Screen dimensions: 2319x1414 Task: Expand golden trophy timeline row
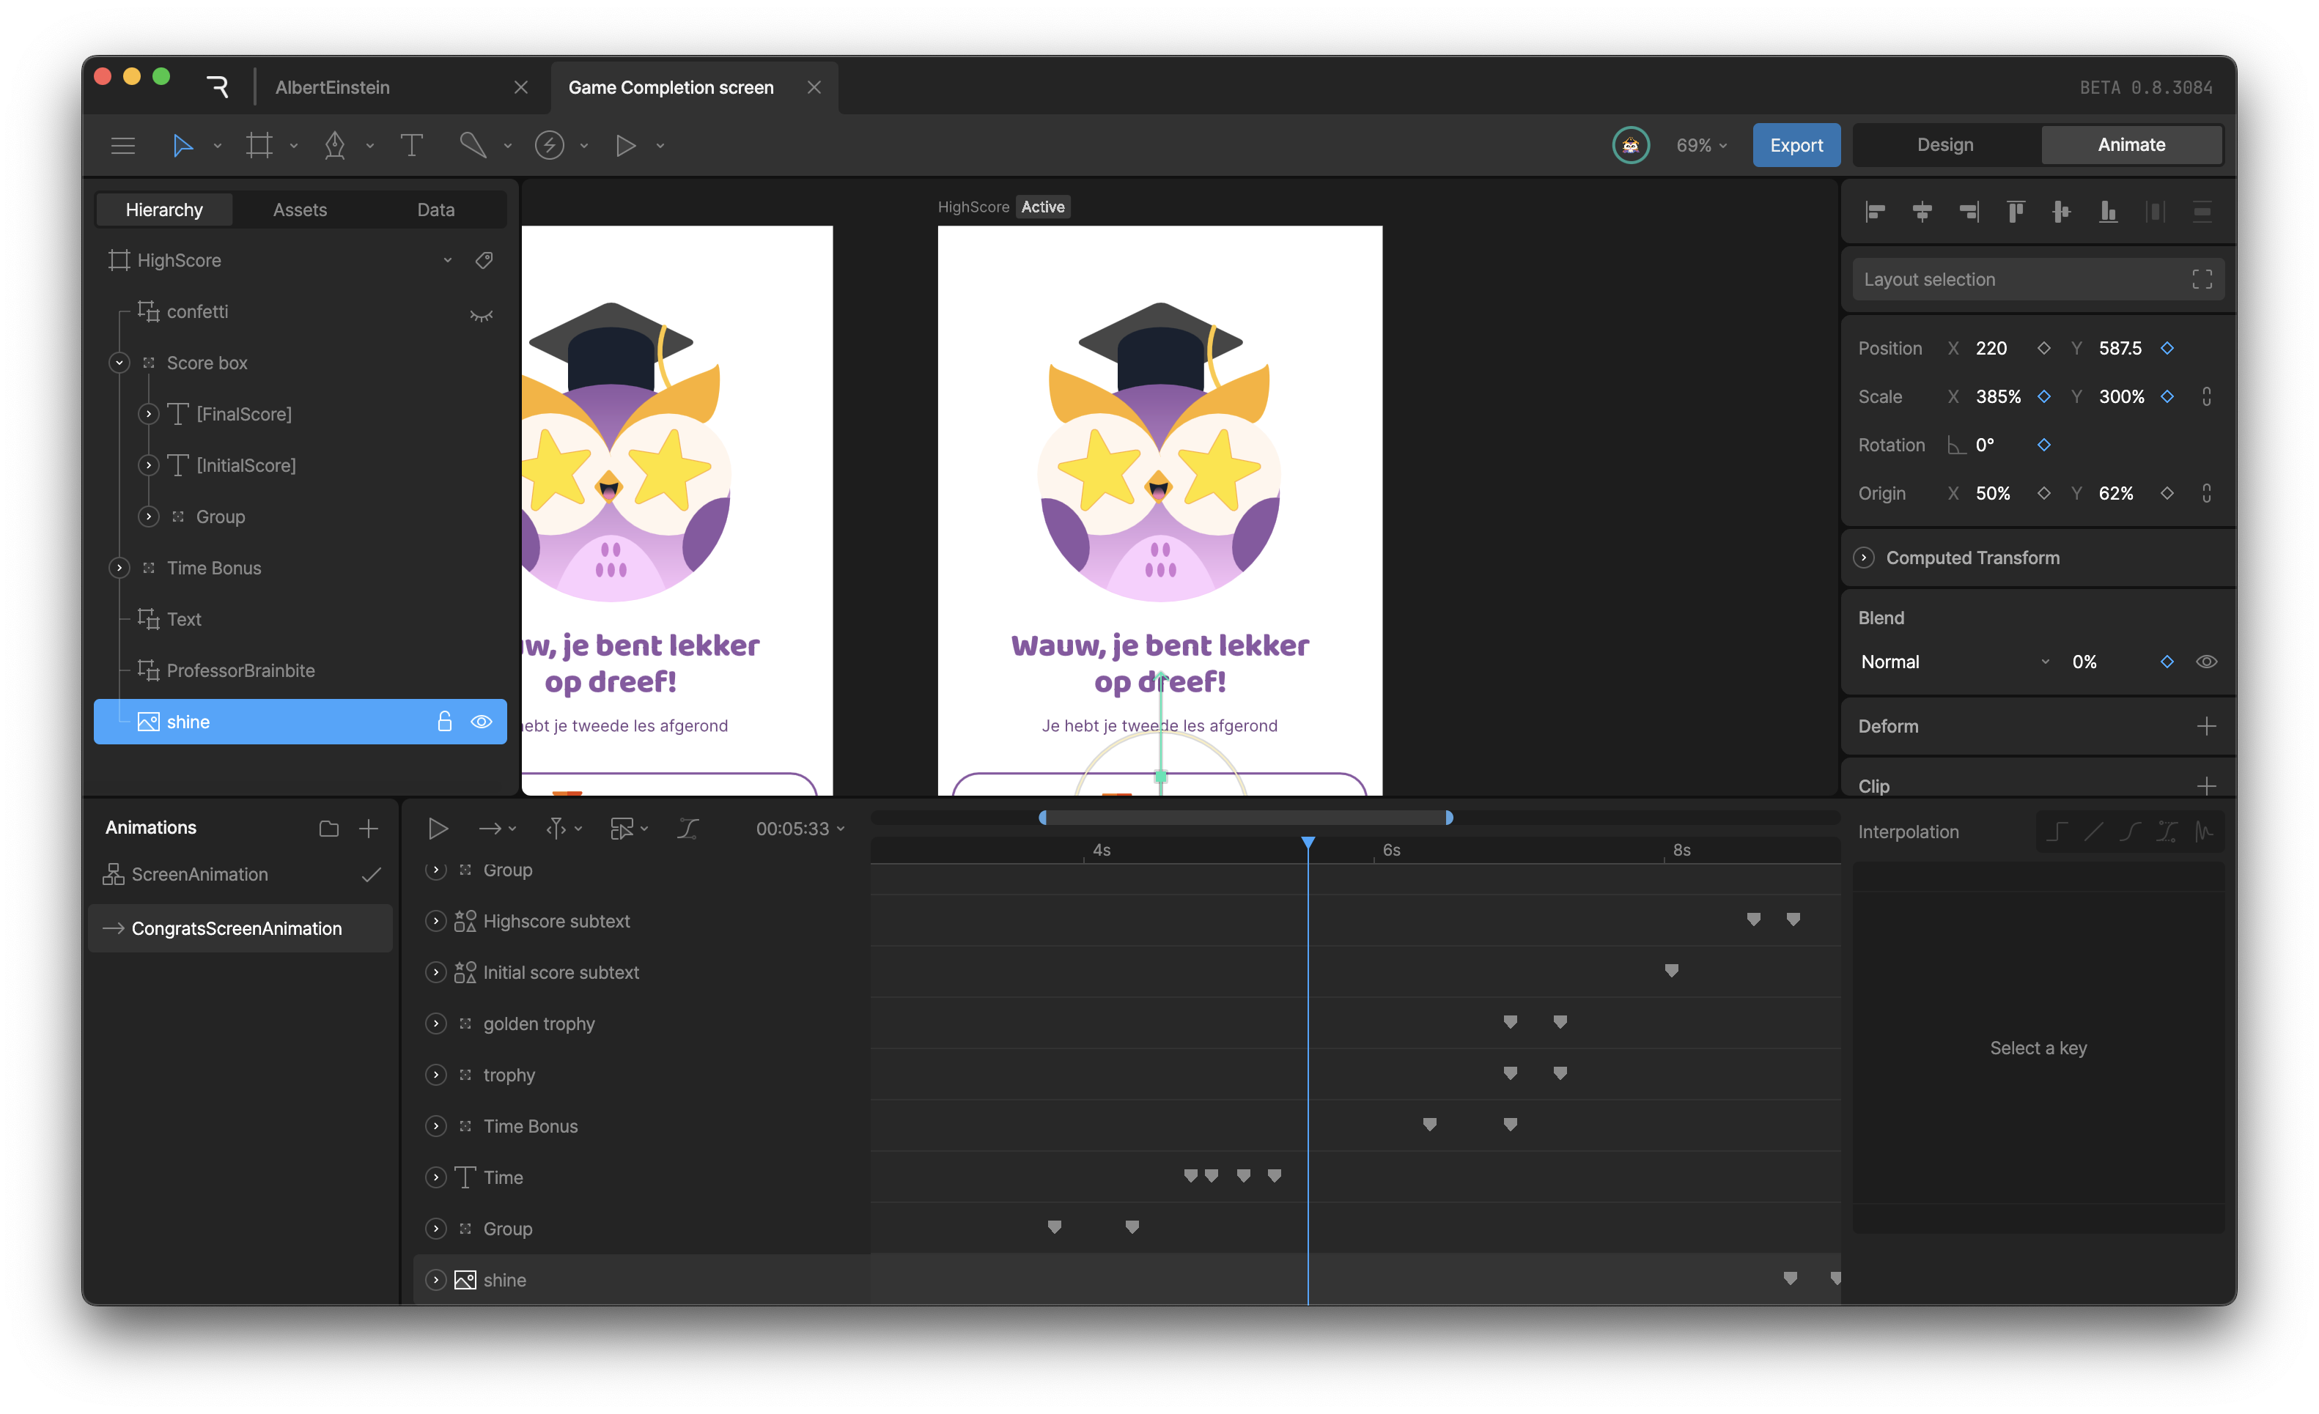coord(436,1024)
